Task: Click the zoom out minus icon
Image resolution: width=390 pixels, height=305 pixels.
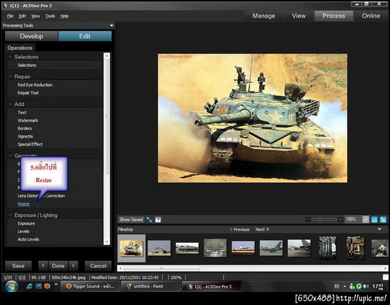Action: (x=308, y=219)
